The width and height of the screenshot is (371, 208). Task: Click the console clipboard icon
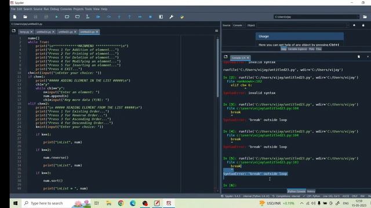(359, 57)
